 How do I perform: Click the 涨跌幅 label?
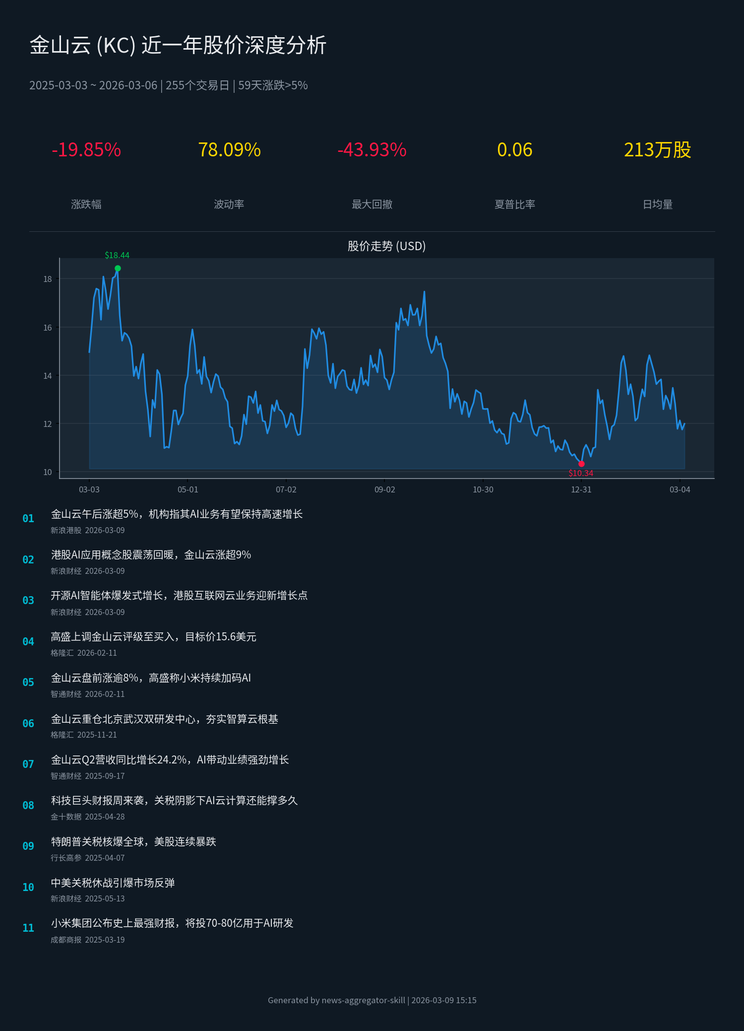tap(86, 205)
